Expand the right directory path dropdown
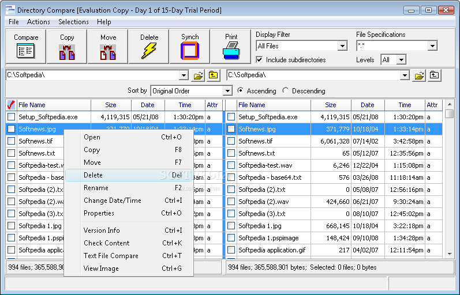460x295 pixels. [x=405, y=75]
